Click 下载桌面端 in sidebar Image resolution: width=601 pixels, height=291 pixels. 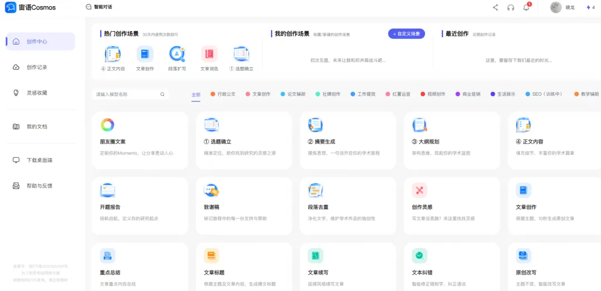point(41,160)
